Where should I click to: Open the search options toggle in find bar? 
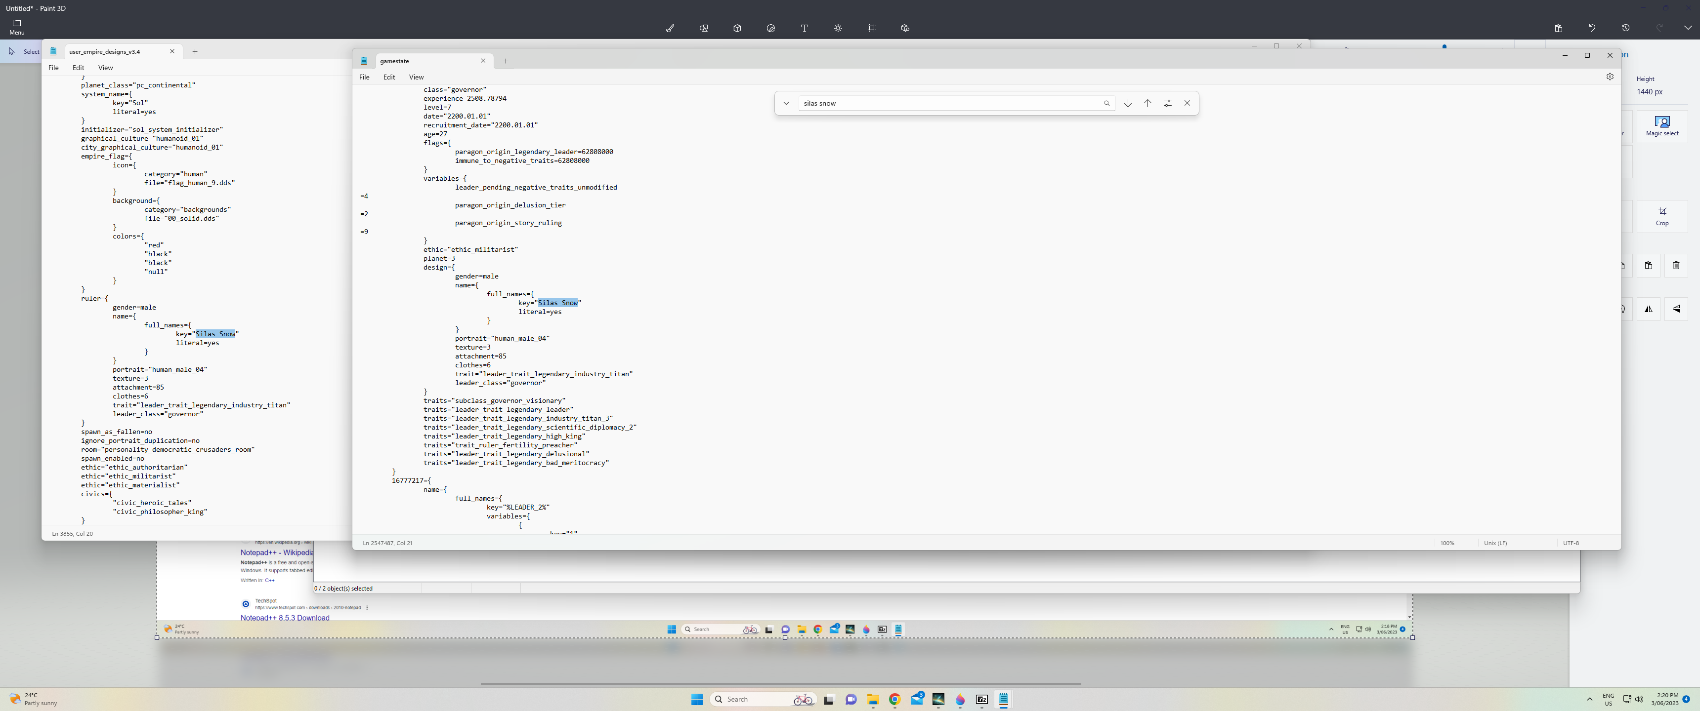click(x=1167, y=104)
